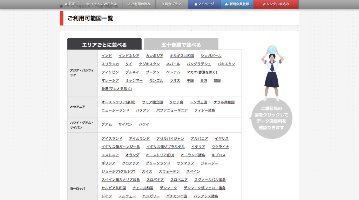This screenshot has height=200, width=359.
Task: Select タイ country link
Action: pos(129,64)
